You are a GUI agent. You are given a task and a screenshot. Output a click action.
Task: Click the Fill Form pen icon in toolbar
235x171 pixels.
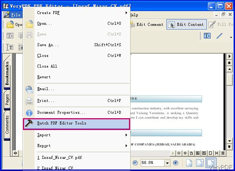(212, 24)
